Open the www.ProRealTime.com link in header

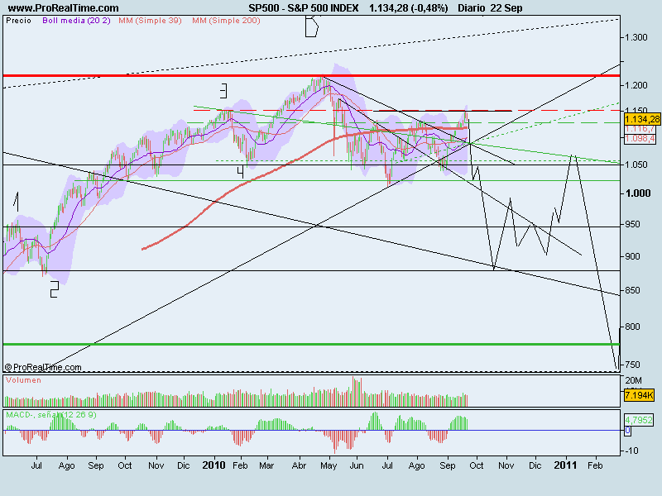64,7
